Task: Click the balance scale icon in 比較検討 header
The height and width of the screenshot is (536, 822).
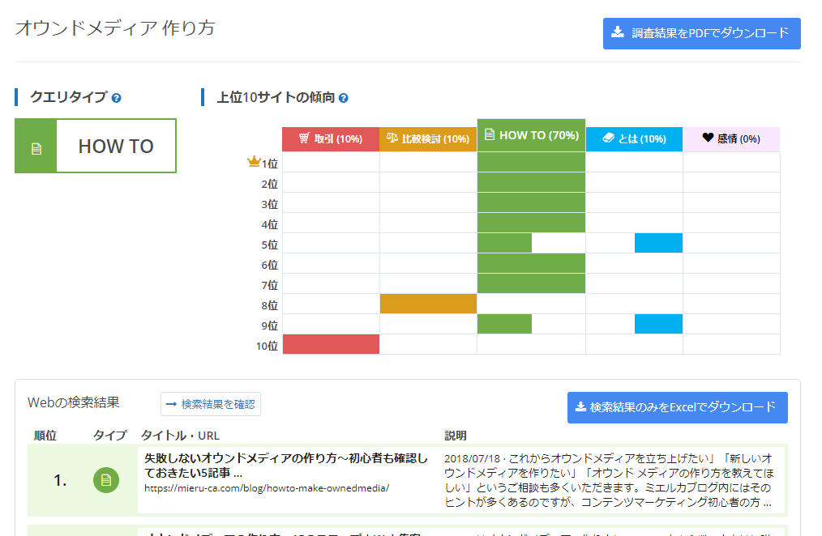Action: point(392,138)
